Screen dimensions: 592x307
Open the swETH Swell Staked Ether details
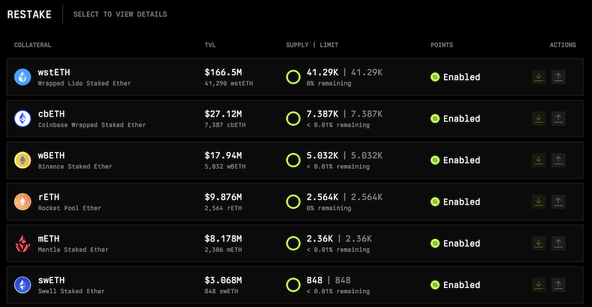click(x=71, y=285)
